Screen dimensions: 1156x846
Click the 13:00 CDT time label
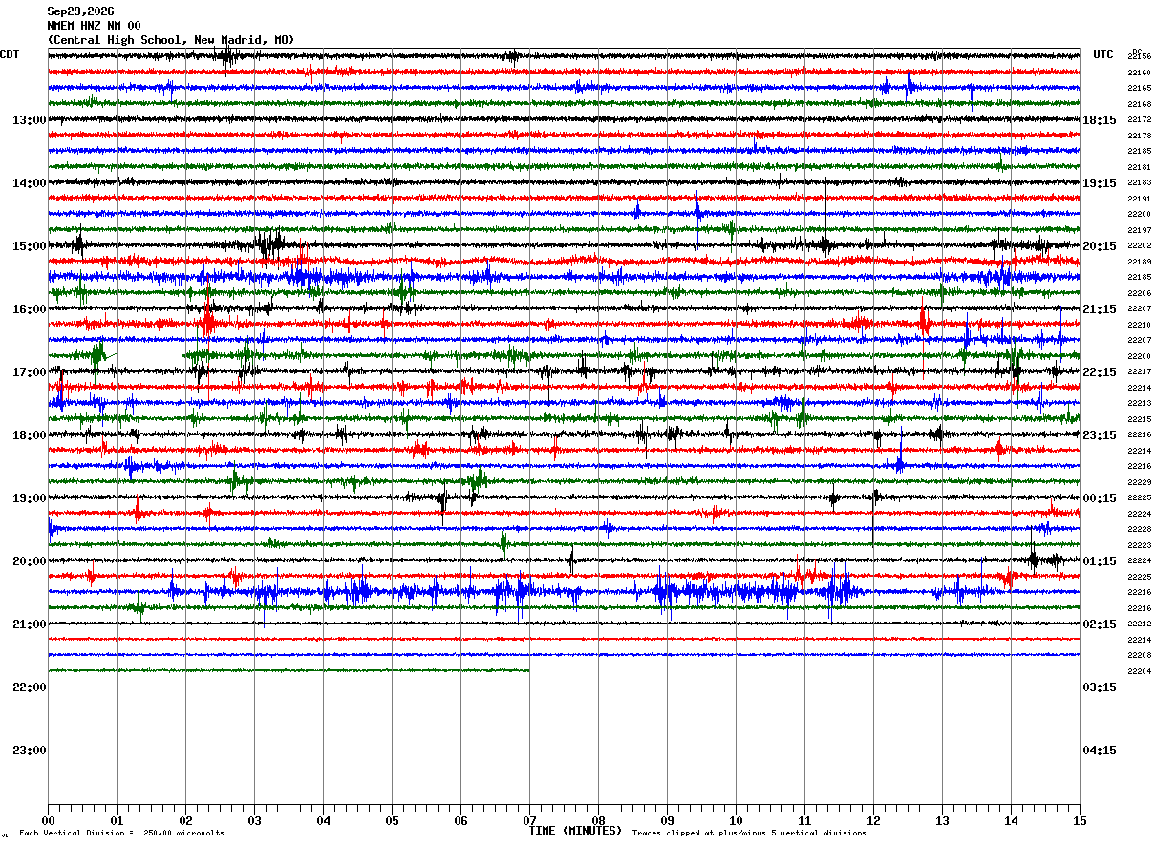coord(29,120)
